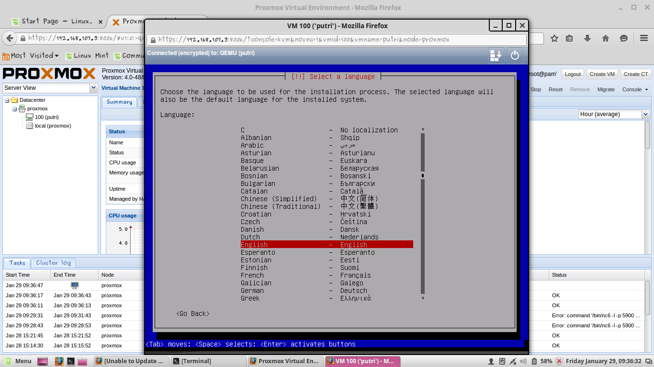
Task: Click the volume speaker icon in tray
Action: pos(523,361)
